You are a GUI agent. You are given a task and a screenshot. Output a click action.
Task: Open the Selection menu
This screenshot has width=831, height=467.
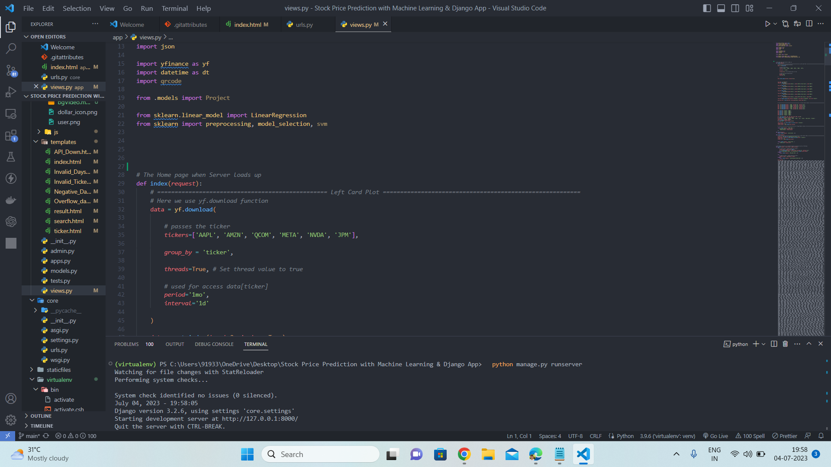[x=77, y=8]
